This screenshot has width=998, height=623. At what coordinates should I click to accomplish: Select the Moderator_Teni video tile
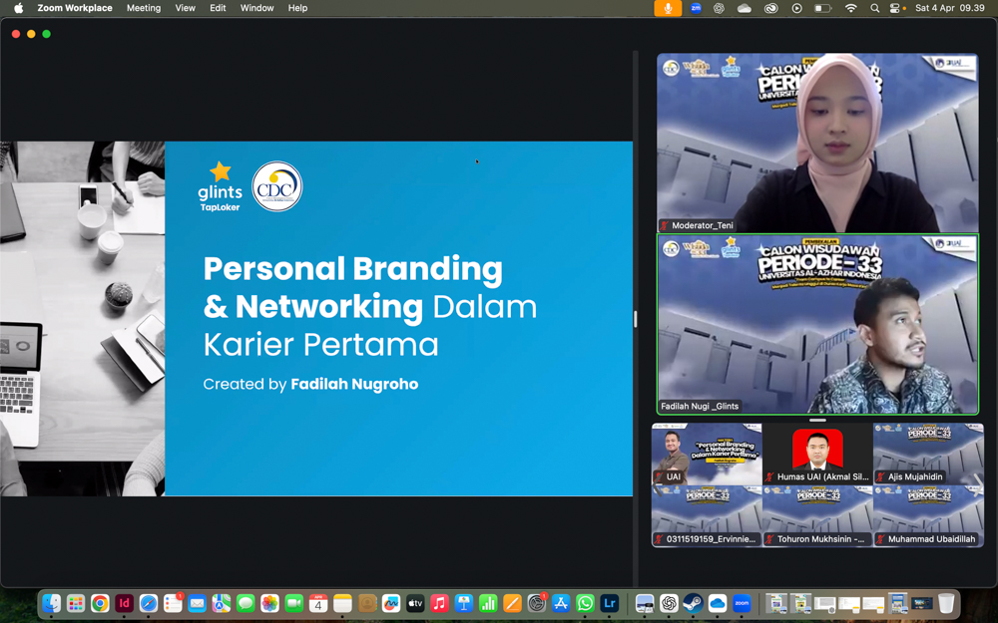(x=817, y=143)
